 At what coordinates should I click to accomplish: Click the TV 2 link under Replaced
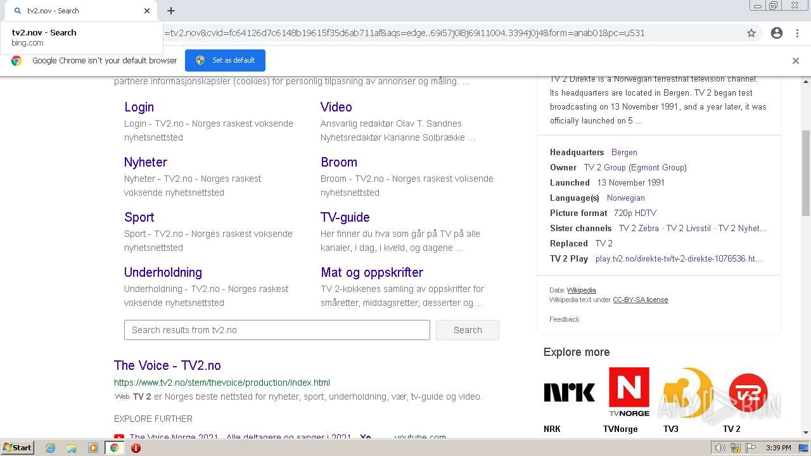pyautogui.click(x=604, y=243)
